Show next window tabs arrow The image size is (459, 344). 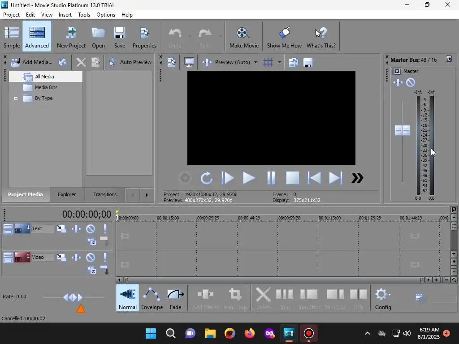(147, 195)
